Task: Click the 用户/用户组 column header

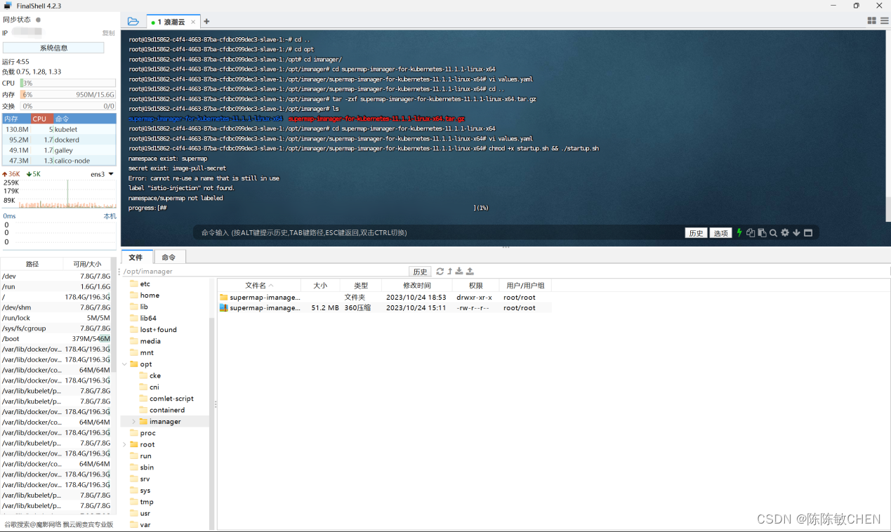Action: tap(525, 286)
